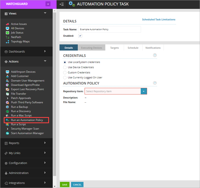Open the Add Customer action link
The width and height of the screenshot is (200, 188).
[20, 76]
